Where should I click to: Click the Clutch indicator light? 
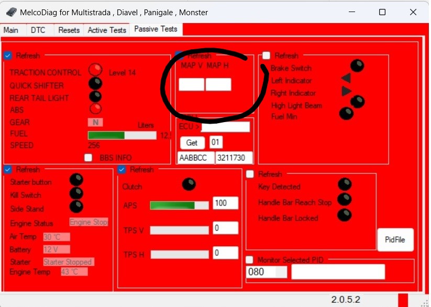189,184
